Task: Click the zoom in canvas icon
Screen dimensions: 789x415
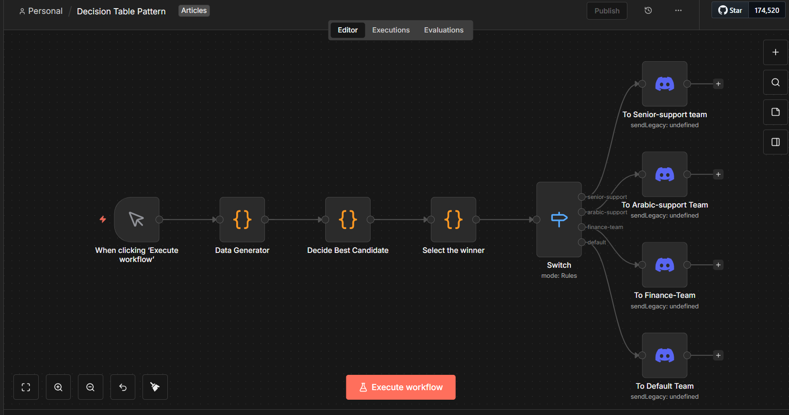Action: click(58, 387)
